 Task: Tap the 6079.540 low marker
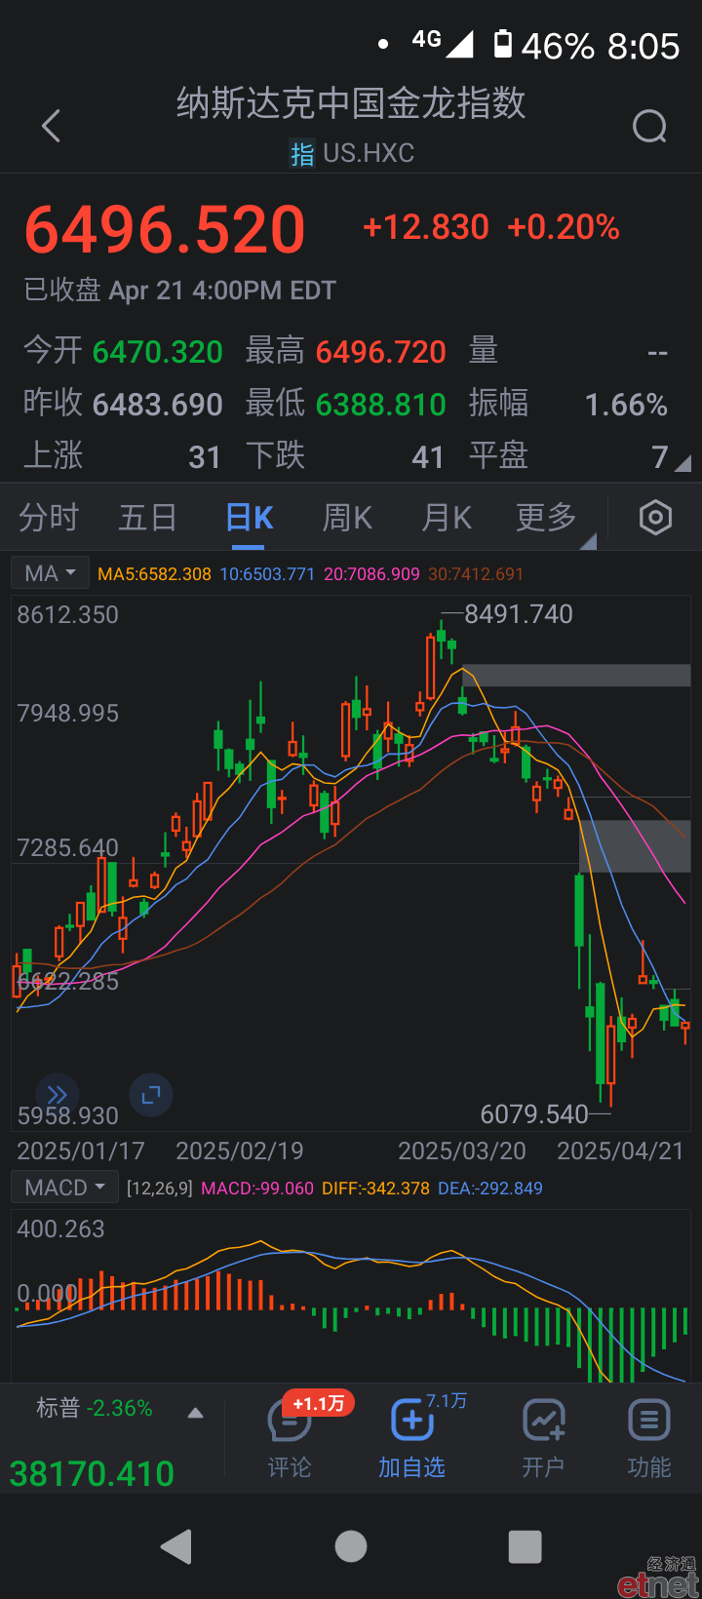click(x=534, y=1114)
